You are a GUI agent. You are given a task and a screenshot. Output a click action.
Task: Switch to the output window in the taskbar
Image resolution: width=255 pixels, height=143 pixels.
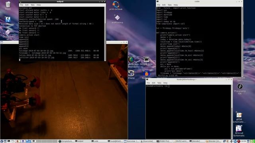(x=82, y=141)
